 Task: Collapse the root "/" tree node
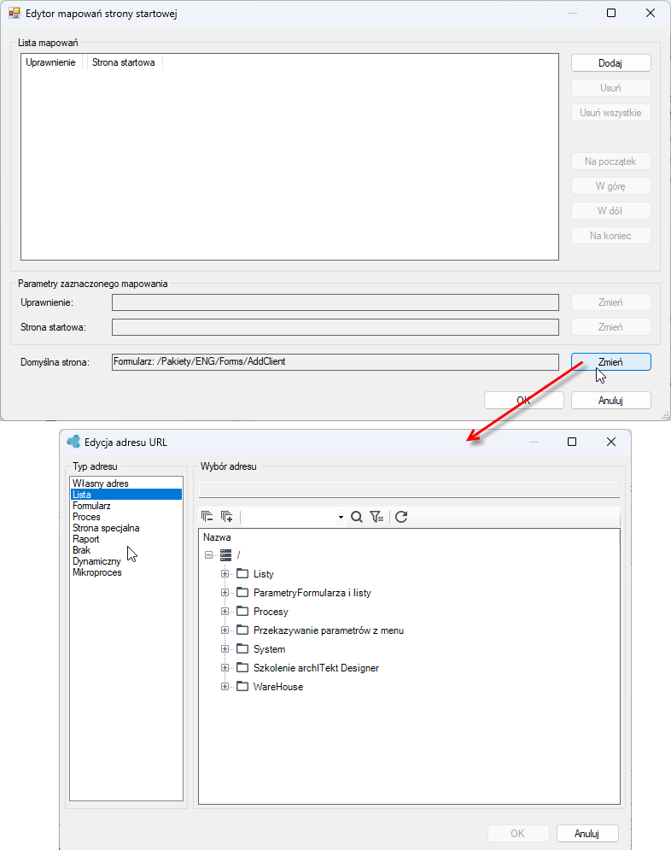[x=208, y=554]
